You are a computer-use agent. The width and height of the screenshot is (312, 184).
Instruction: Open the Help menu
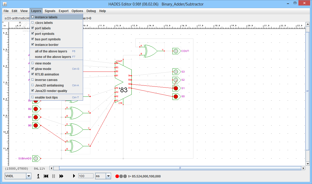102,11
